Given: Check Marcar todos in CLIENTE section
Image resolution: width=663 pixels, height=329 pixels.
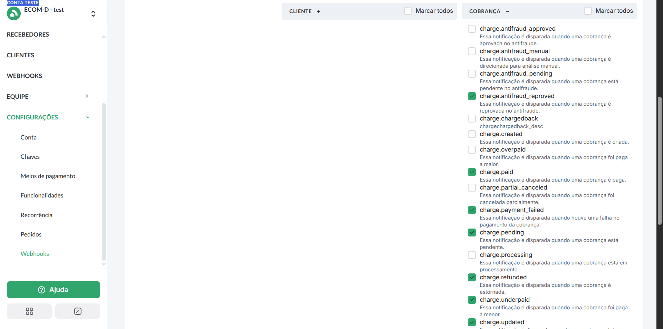Looking at the screenshot, I should [408, 11].
